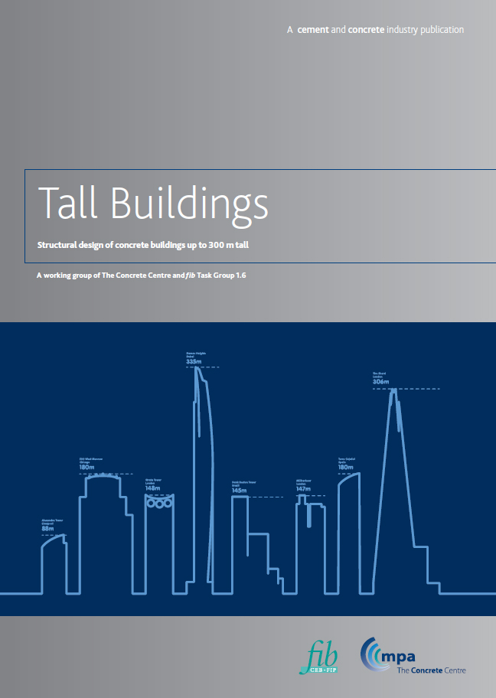Click the cement and concrete industry publication header
The height and width of the screenshot is (698, 496).
[x=374, y=30]
